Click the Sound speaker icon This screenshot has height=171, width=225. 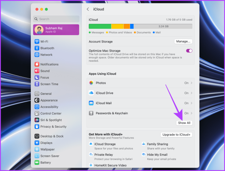click(x=37, y=71)
